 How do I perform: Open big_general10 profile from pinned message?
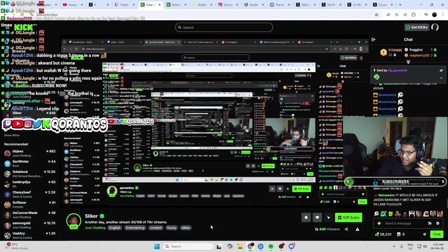[397, 70]
